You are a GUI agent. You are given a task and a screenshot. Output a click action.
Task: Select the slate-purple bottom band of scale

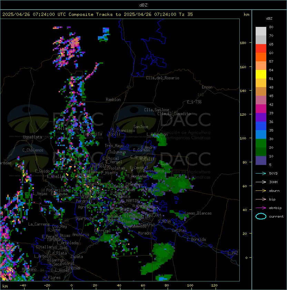[x=261, y=160]
